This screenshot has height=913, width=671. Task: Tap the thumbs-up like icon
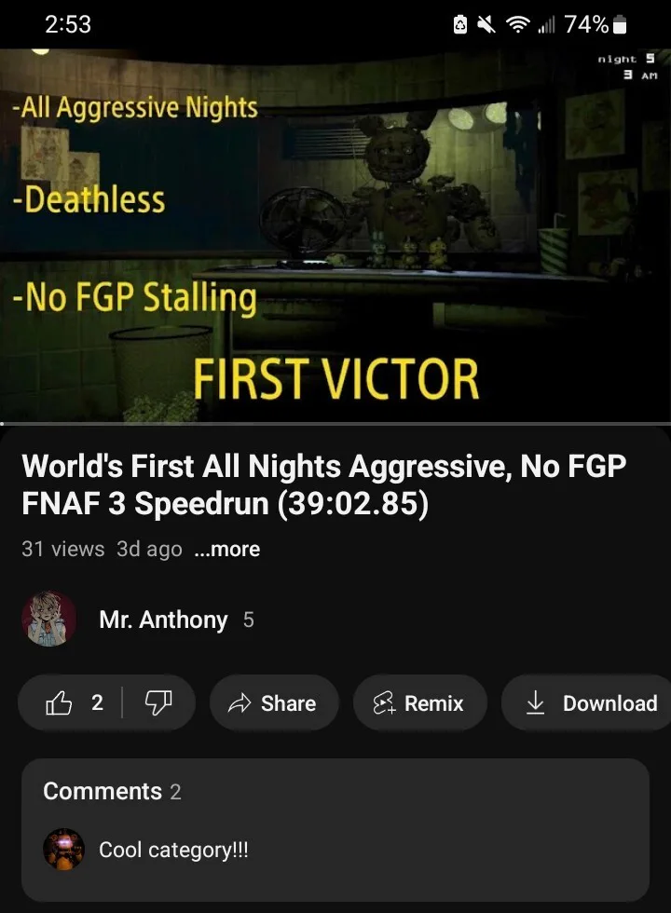[59, 702]
